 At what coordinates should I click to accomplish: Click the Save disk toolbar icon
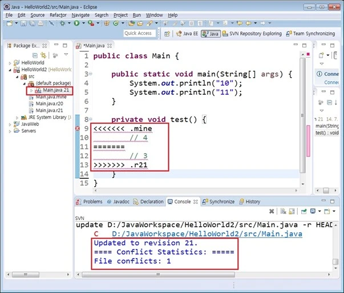coord(23,23)
